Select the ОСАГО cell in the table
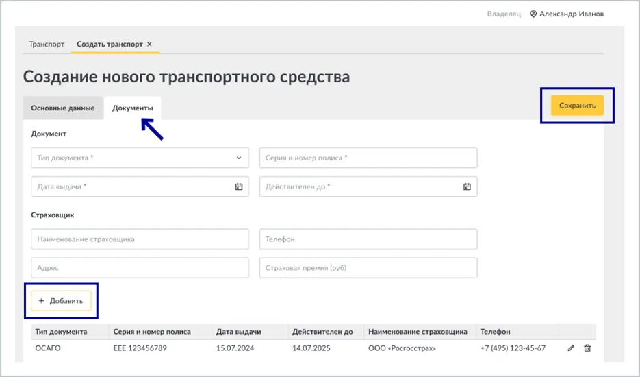 (x=48, y=348)
